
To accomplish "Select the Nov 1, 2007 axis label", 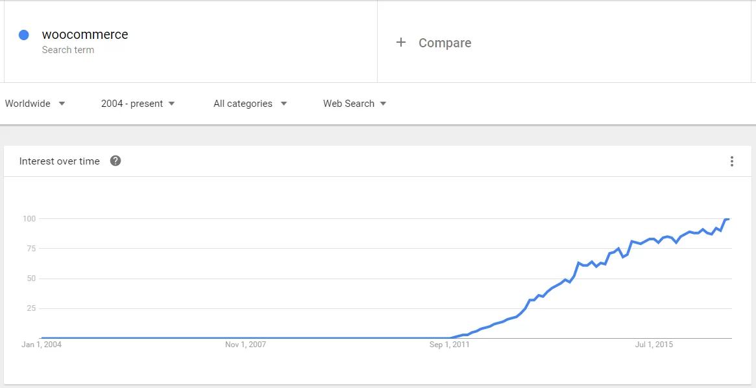I will [245, 345].
